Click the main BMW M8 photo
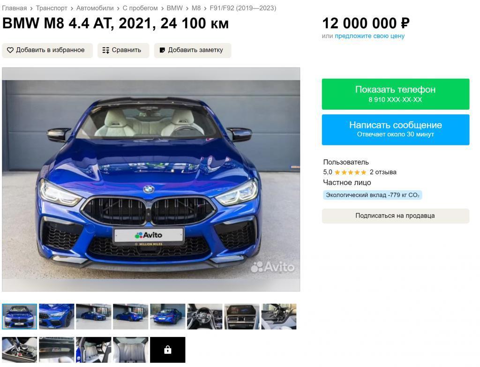 [x=151, y=180]
